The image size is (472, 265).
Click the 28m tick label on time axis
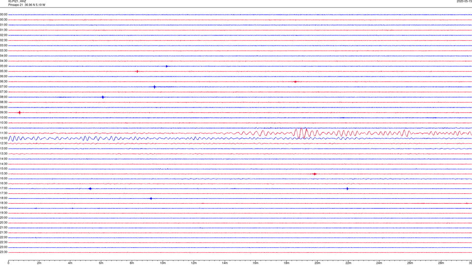click(441, 263)
